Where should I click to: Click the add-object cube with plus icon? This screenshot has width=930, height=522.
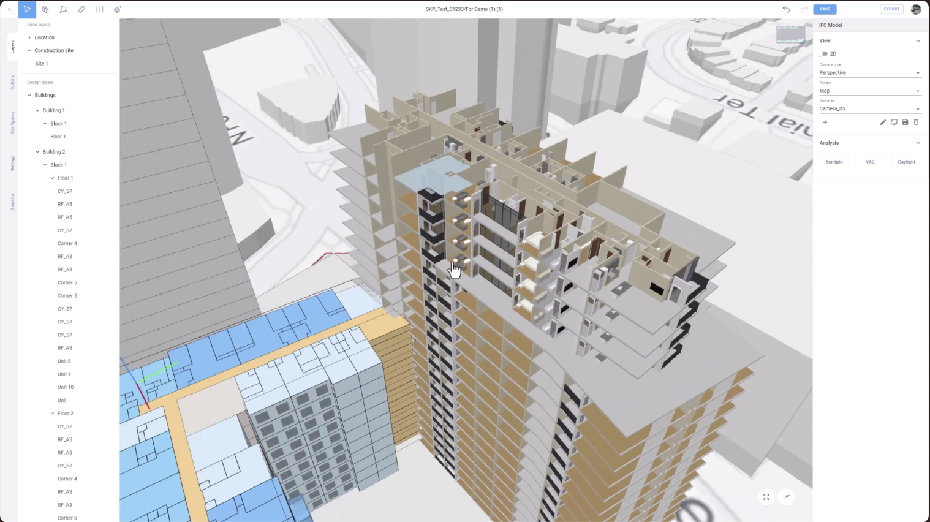point(118,9)
